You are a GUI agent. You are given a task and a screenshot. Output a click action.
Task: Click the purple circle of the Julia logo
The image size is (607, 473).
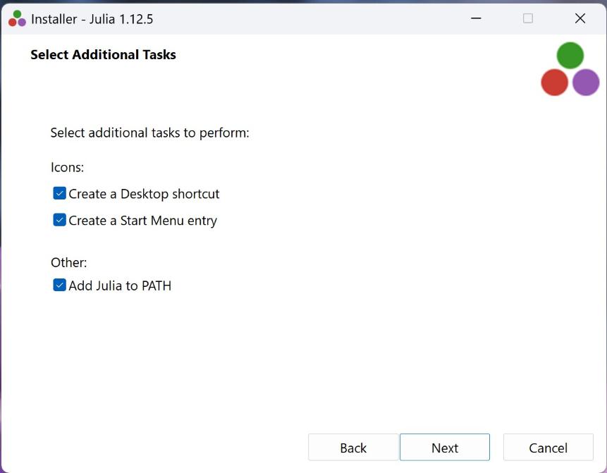coord(585,82)
